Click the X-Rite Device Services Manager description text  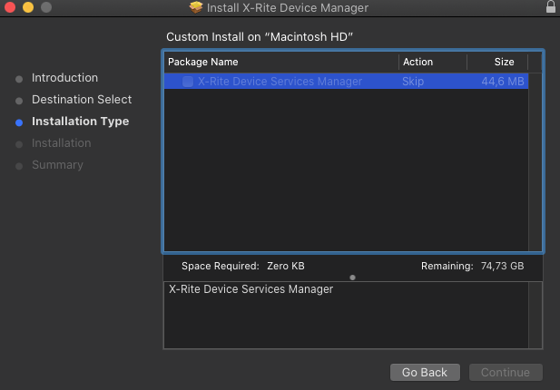[x=251, y=289]
